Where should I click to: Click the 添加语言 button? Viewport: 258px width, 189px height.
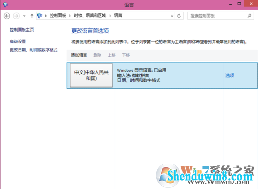(x=79, y=55)
